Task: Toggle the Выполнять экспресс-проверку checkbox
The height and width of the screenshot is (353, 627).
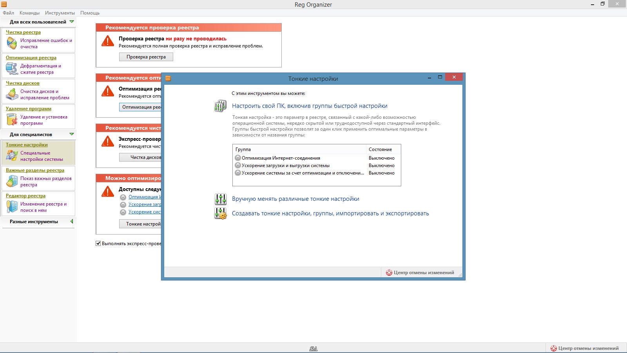Action: (98, 244)
